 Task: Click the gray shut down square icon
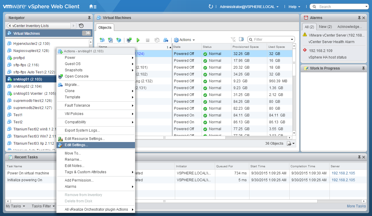tap(147, 40)
